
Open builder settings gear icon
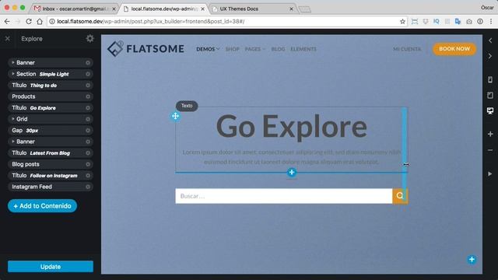(x=90, y=39)
